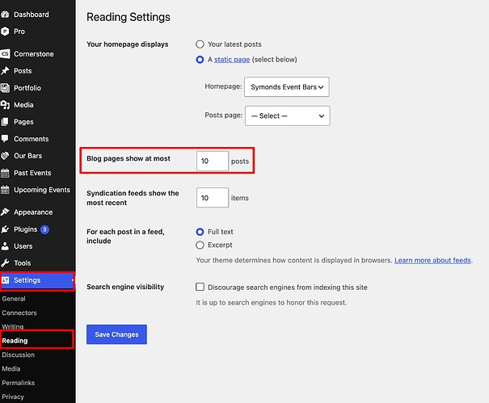Click the Save Changes button

tap(116, 334)
